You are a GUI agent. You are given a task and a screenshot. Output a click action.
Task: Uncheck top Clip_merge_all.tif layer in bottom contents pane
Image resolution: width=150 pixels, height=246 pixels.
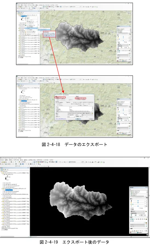coord(4,174)
